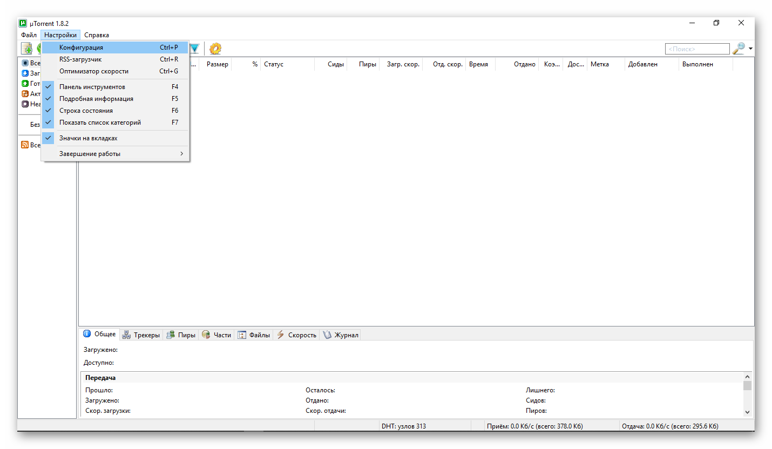Close the Настройки menu by clicking its title

pyautogui.click(x=60, y=35)
